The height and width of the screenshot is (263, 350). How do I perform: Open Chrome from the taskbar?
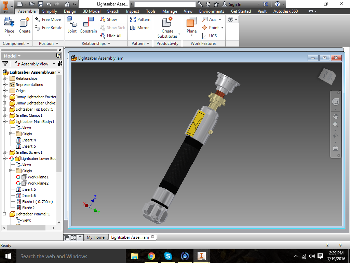click(151, 256)
